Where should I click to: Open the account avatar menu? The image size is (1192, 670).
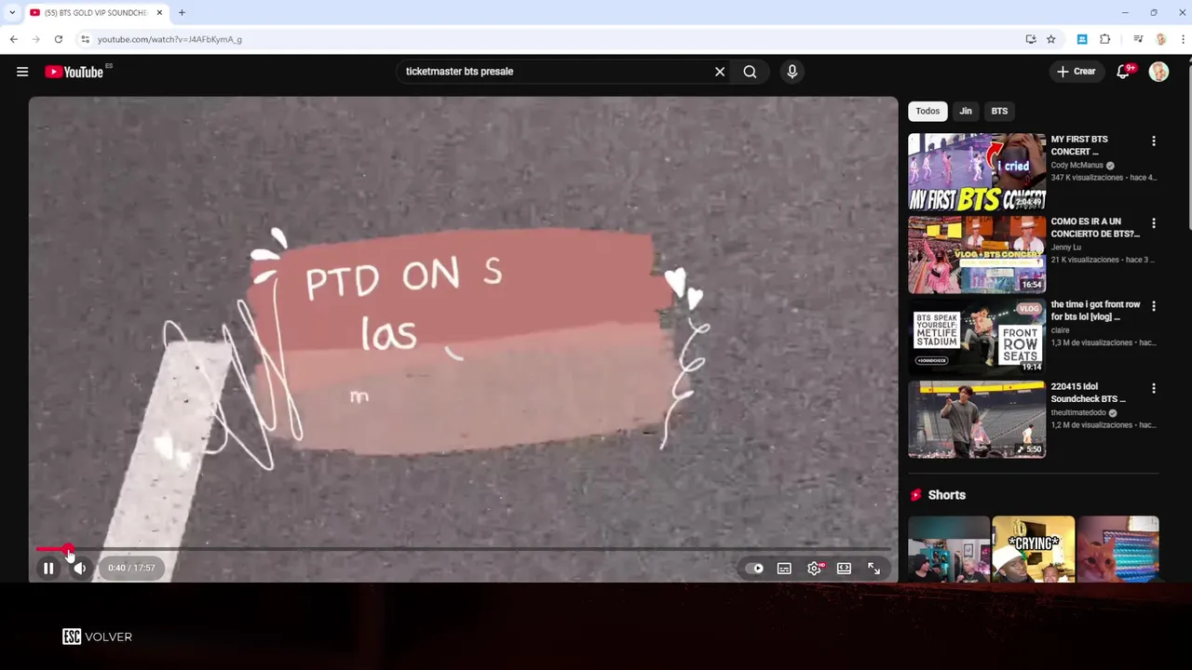pos(1158,72)
